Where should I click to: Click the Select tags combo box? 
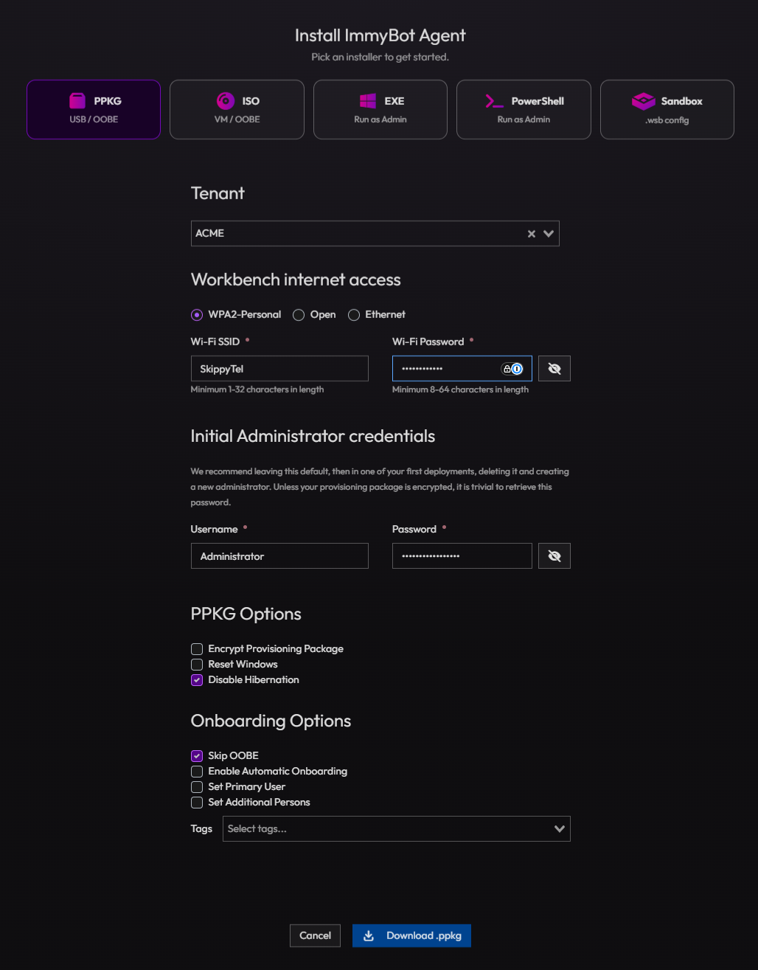pyautogui.click(x=397, y=829)
